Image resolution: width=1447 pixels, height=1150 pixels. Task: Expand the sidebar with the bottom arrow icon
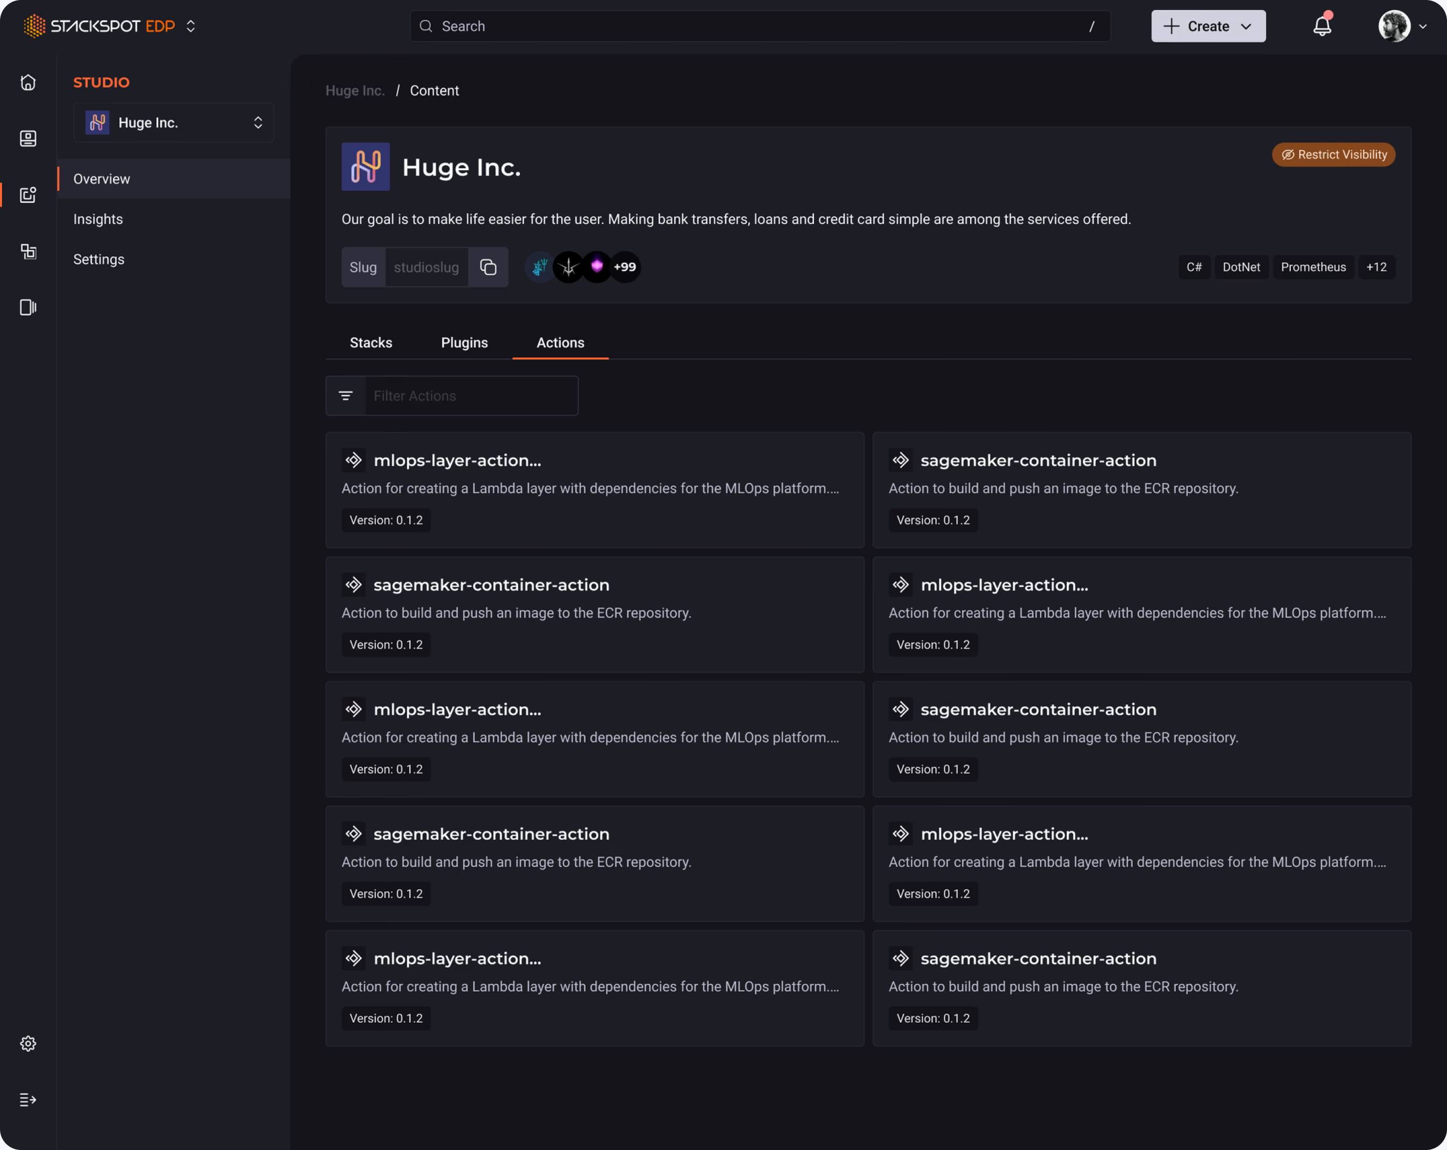pos(28,1100)
